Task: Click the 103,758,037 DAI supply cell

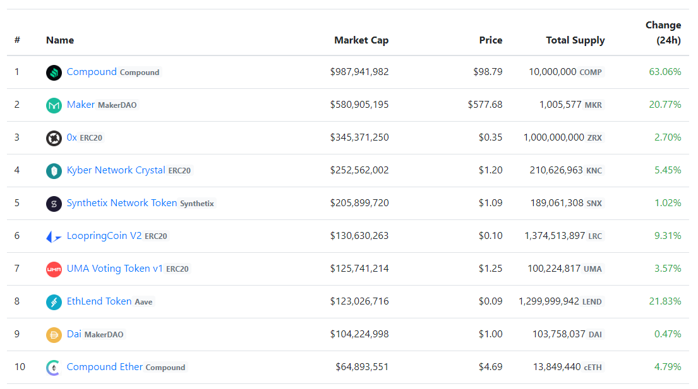Action: [x=568, y=334]
